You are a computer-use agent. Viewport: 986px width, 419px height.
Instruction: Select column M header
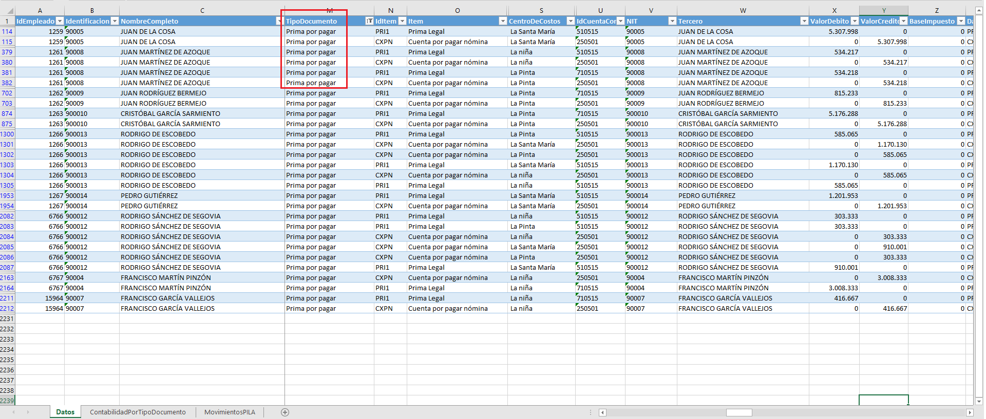(329, 10)
